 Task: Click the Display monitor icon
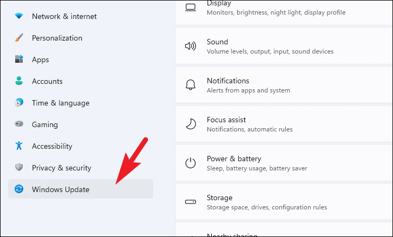coord(191,8)
